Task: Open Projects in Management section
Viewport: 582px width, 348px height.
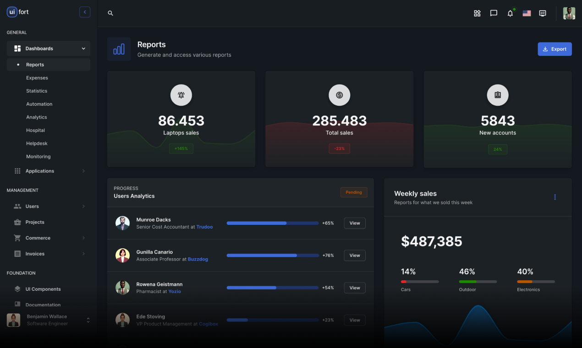Action: click(x=48, y=222)
